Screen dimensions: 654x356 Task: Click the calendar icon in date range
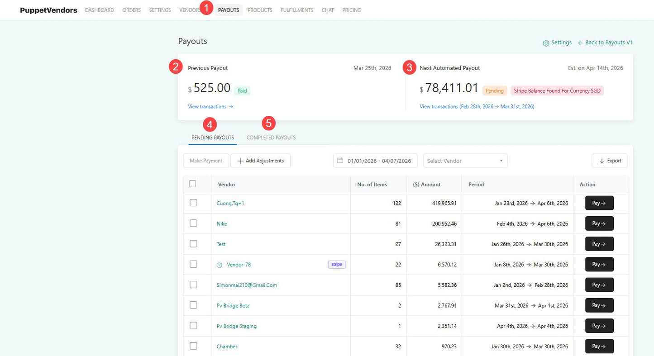coord(340,161)
